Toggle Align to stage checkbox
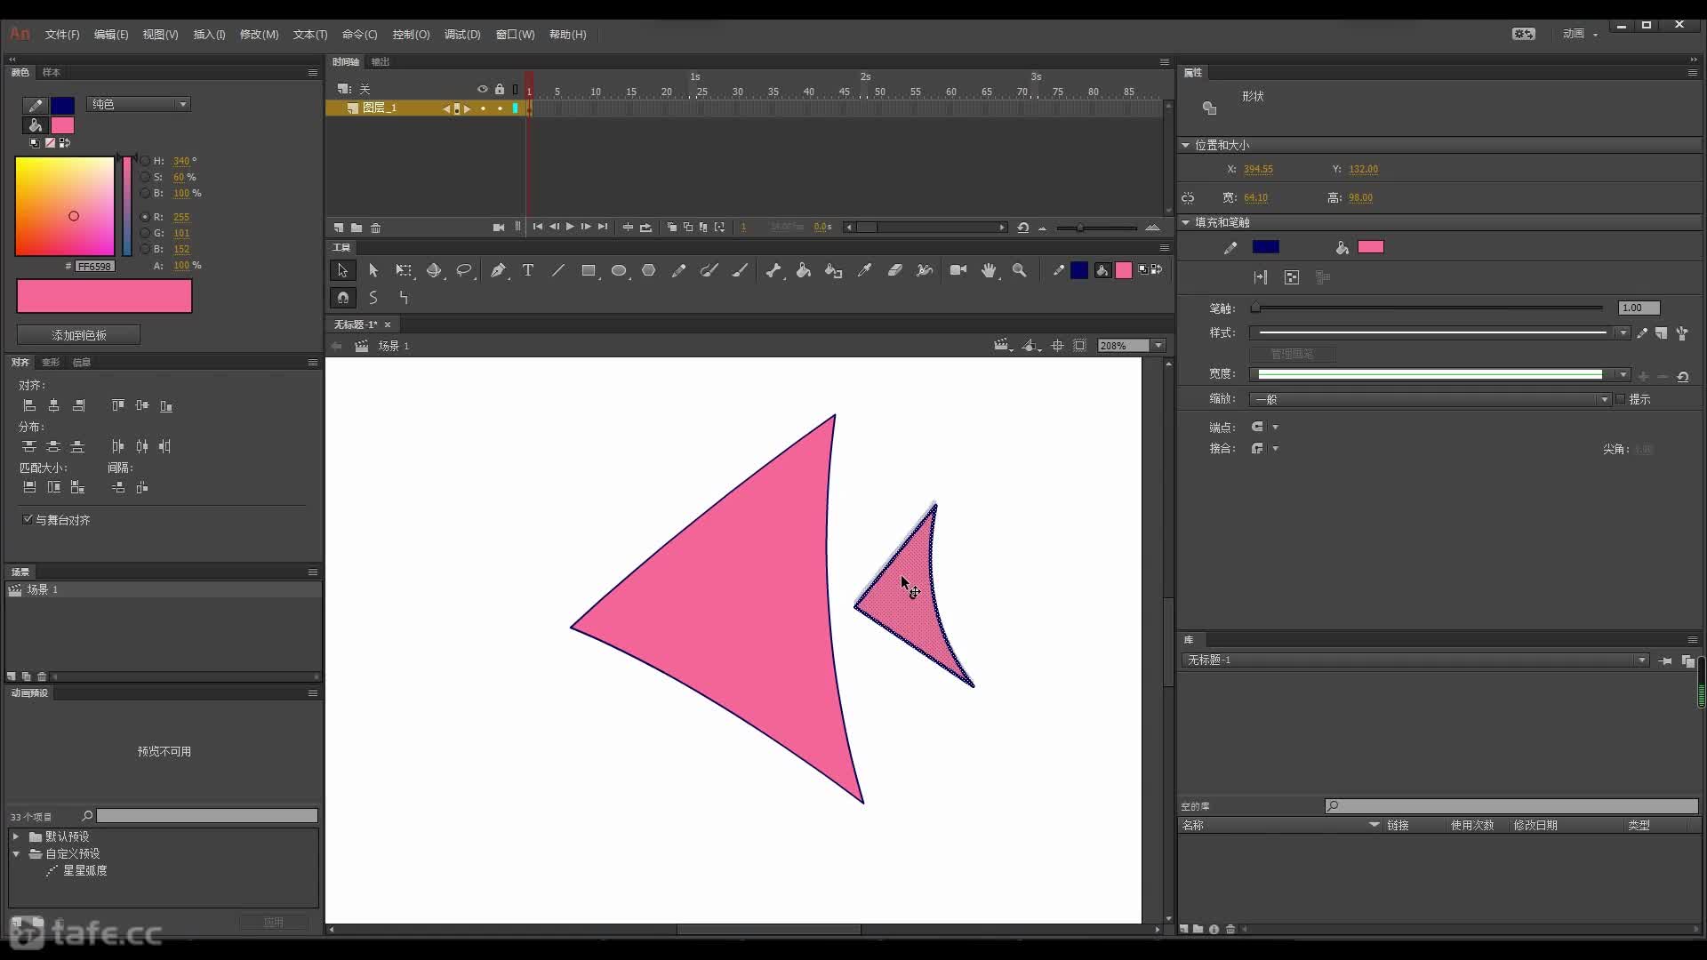This screenshot has width=1707, height=960. click(28, 519)
